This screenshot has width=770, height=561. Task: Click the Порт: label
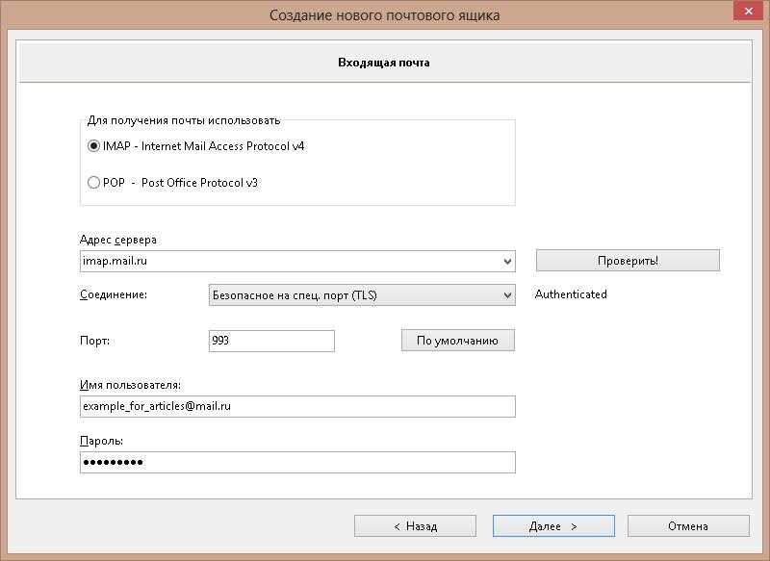click(94, 341)
